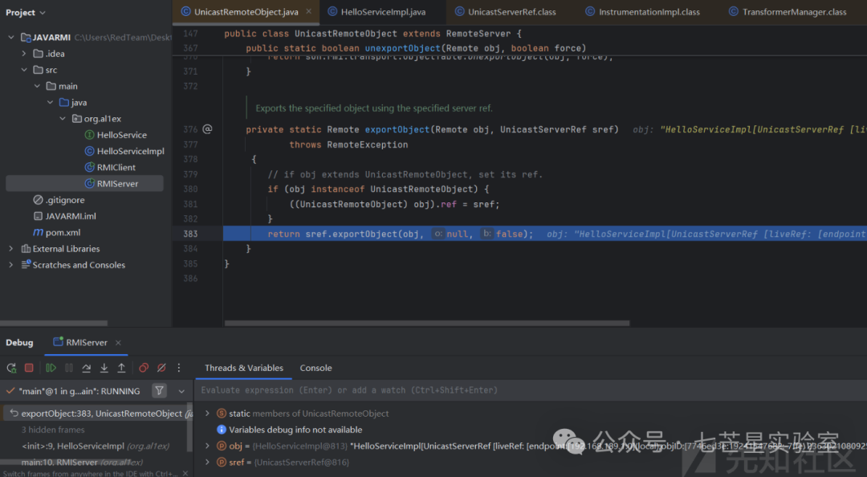Expand the sref variable node
The height and width of the screenshot is (477, 867).
click(207, 462)
